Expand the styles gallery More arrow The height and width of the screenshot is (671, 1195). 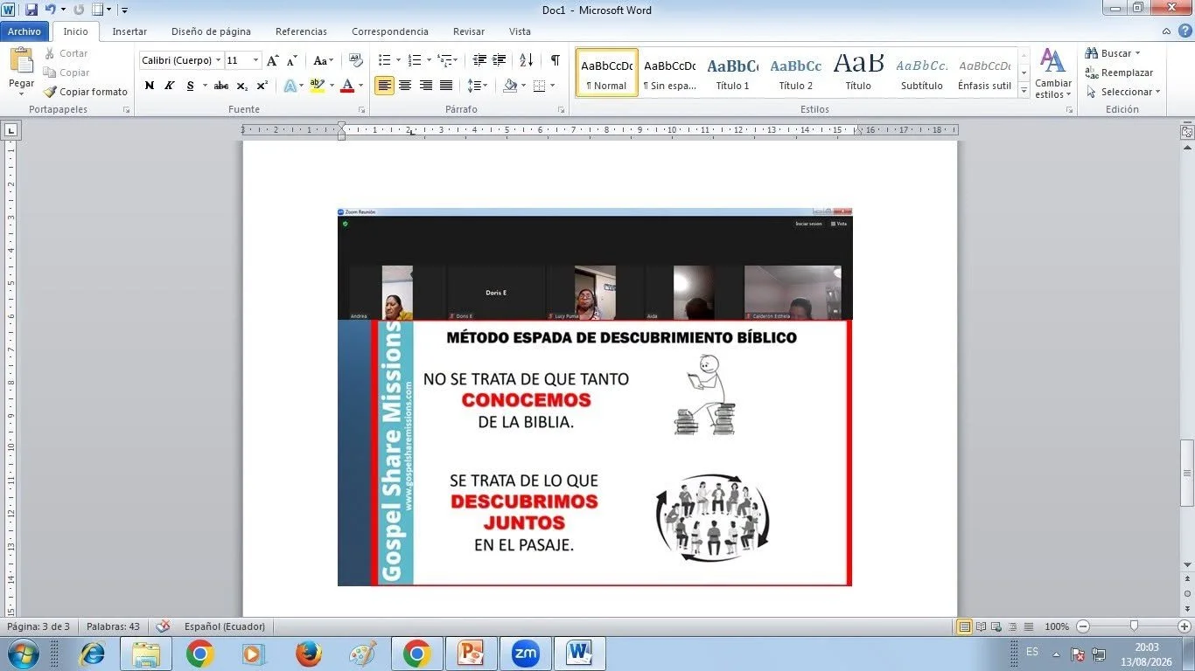click(1024, 91)
